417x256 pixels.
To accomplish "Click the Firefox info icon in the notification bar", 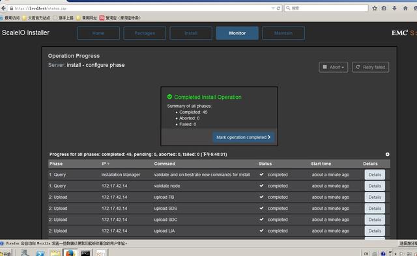I will 2,243.
